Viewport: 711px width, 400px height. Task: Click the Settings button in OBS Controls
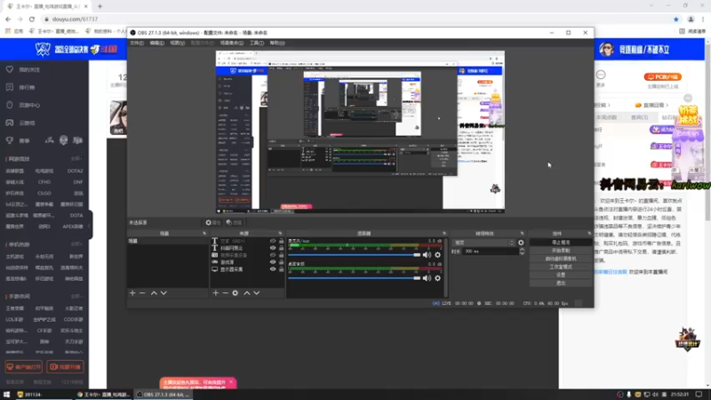click(561, 275)
